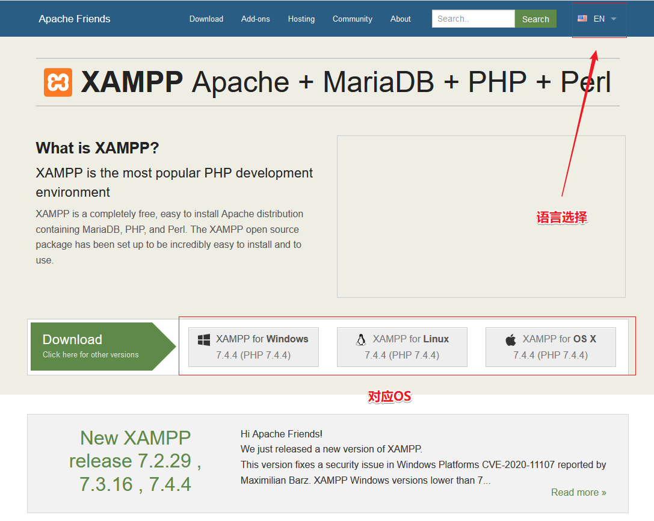Click the green Search button
The width and height of the screenshot is (654, 521).
[535, 19]
